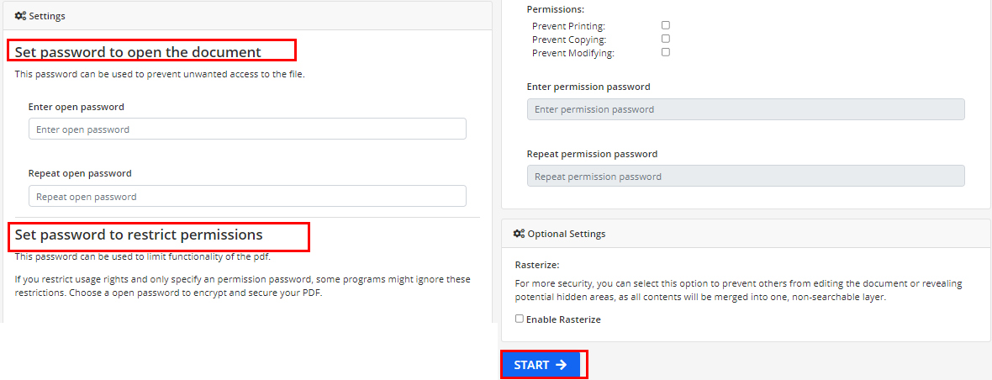The width and height of the screenshot is (992, 380).
Task: Click the 'Enable Rasterize' label text
Action: tap(563, 319)
